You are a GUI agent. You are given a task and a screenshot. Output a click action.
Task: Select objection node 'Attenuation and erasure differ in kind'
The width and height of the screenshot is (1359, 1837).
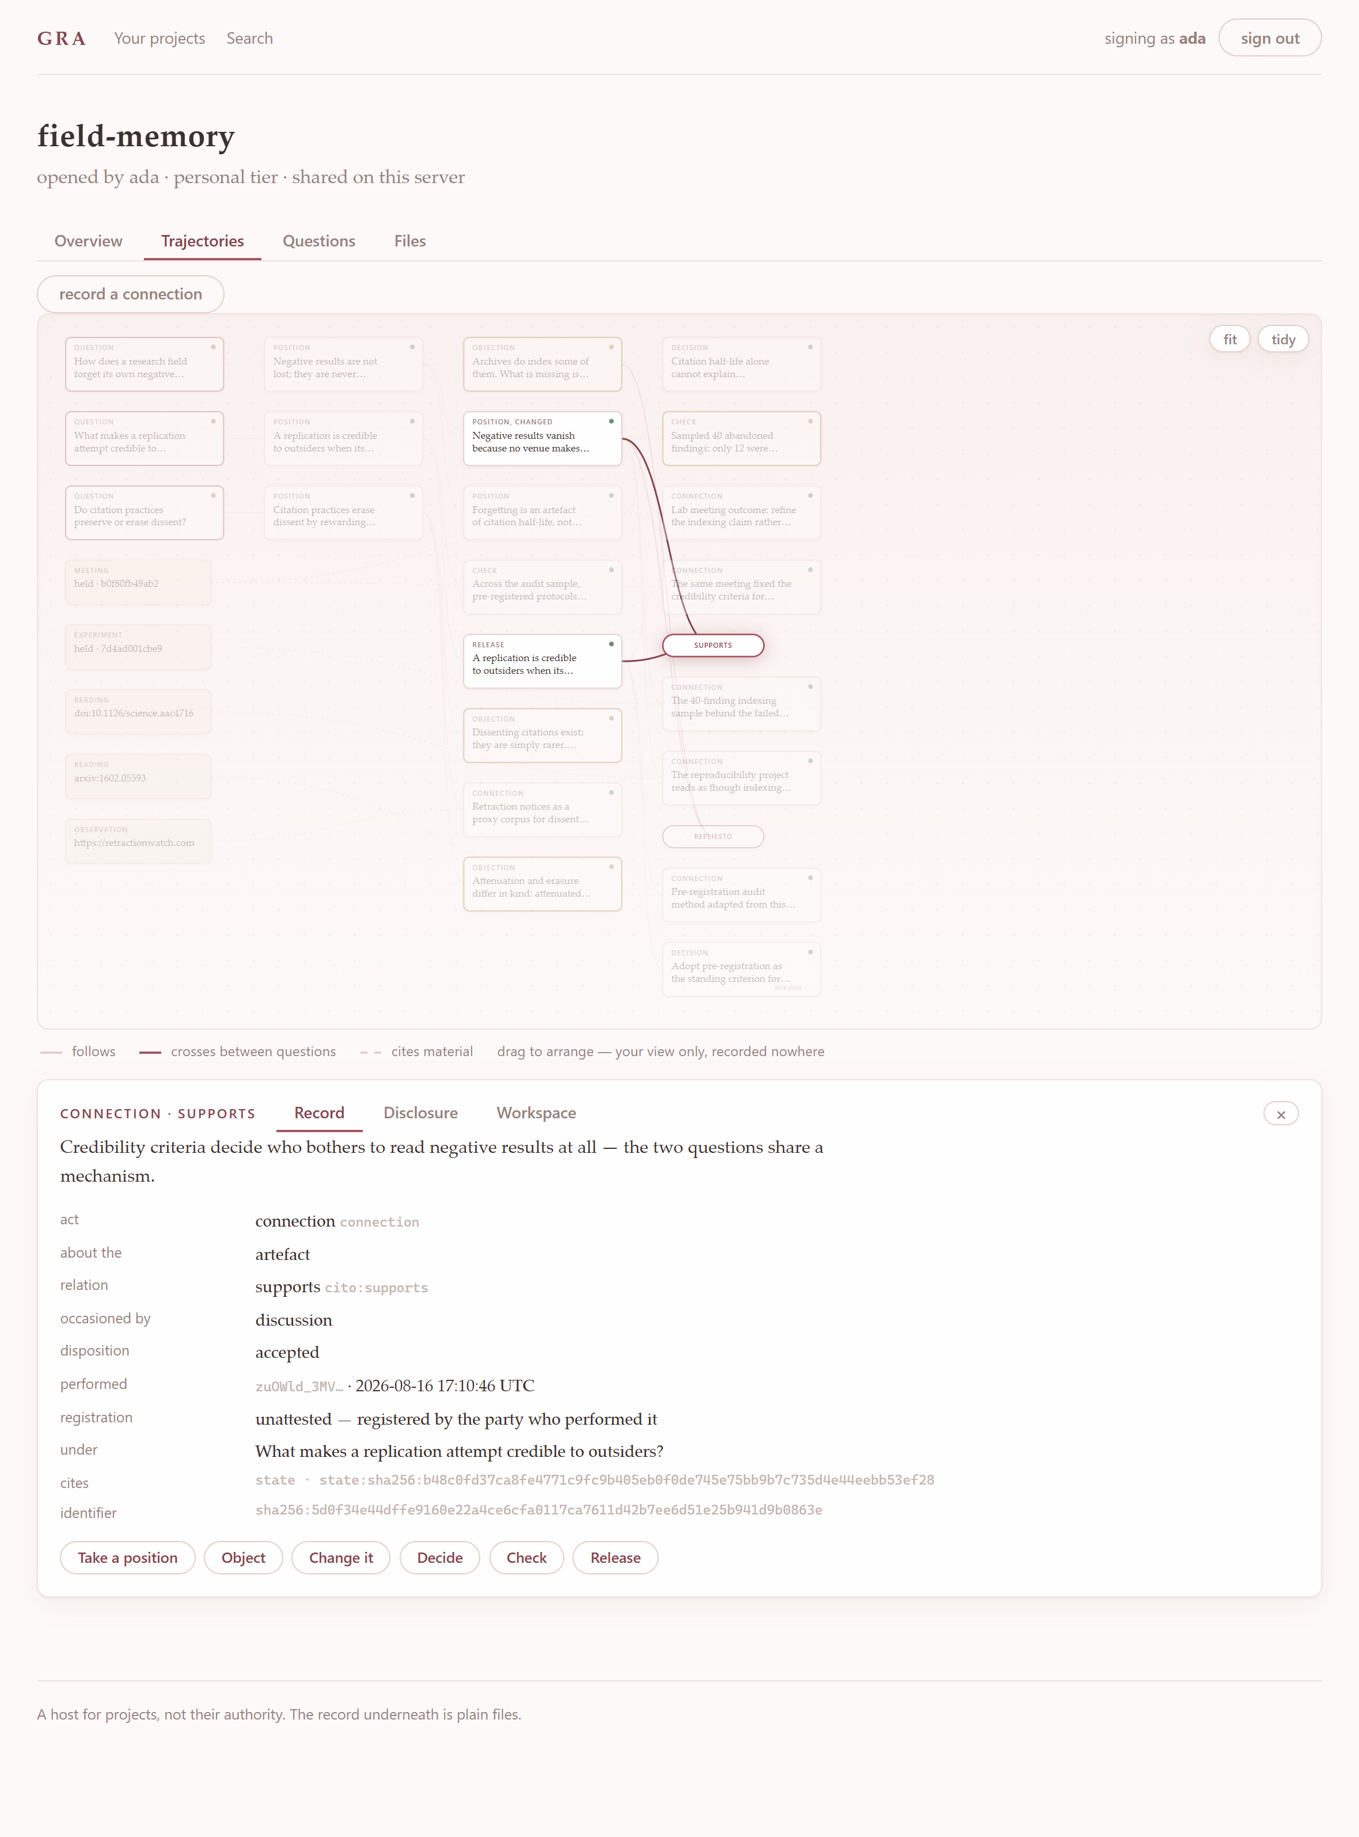(x=542, y=885)
